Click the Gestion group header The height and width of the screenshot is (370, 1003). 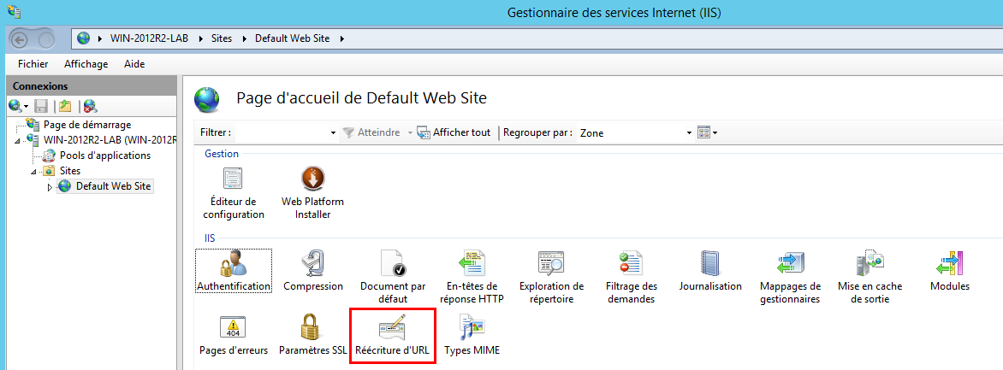222,154
